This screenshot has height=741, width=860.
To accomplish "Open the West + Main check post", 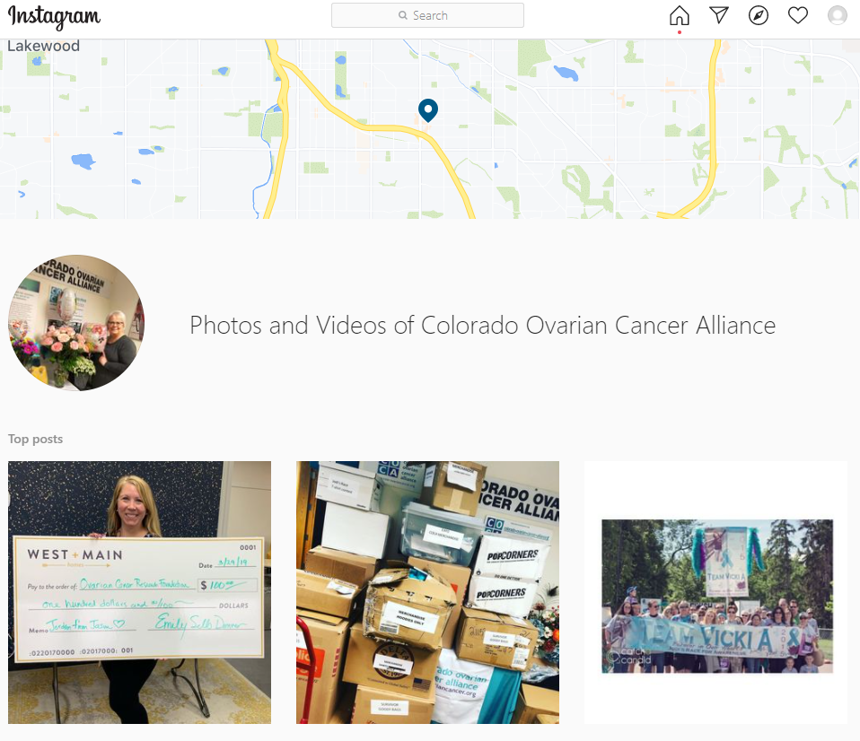I will [139, 592].
